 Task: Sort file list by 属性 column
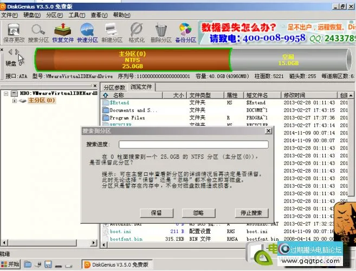pyautogui.click(x=234, y=95)
